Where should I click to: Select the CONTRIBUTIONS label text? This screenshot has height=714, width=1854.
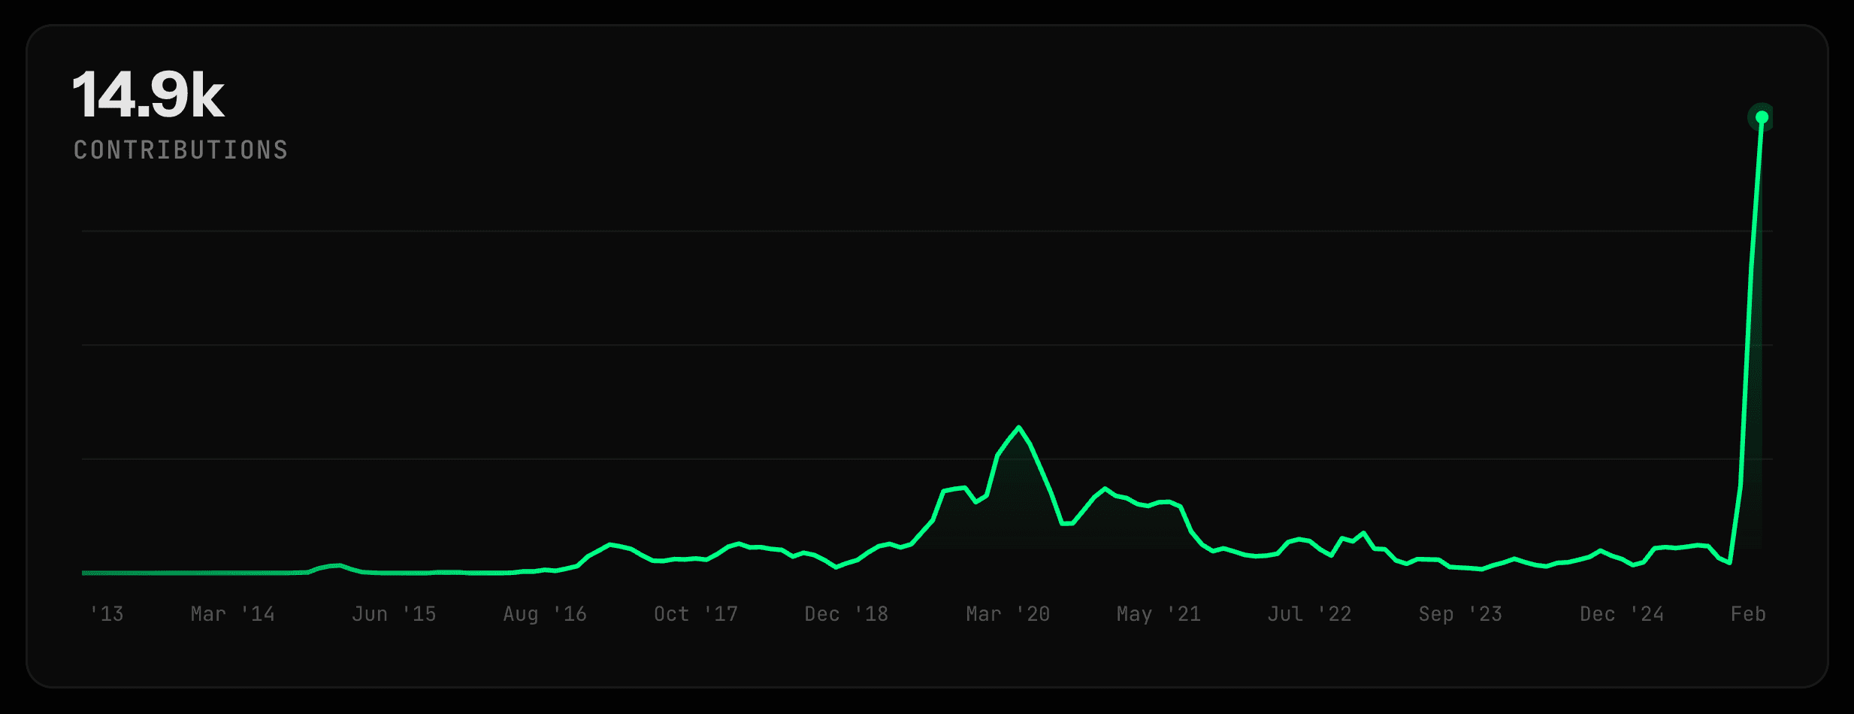click(x=180, y=150)
